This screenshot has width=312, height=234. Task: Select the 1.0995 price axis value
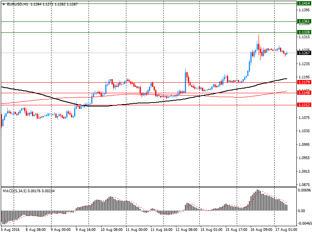pos(304,144)
